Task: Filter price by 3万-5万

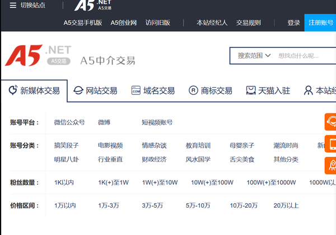Action: tap(152, 205)
